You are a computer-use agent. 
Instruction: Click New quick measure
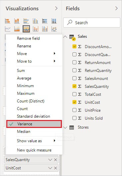34,150
